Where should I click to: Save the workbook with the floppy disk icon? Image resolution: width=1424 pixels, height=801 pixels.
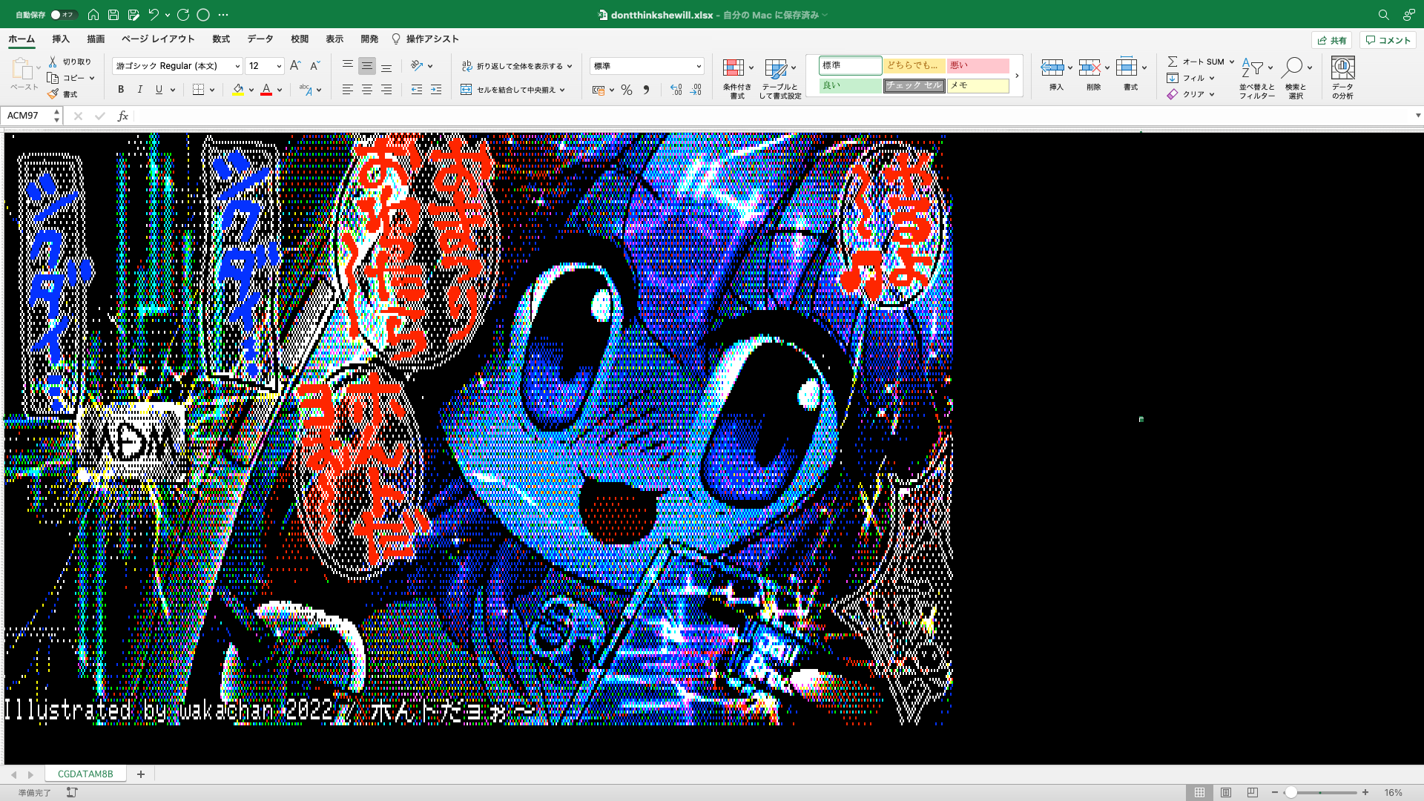(113, 15)
